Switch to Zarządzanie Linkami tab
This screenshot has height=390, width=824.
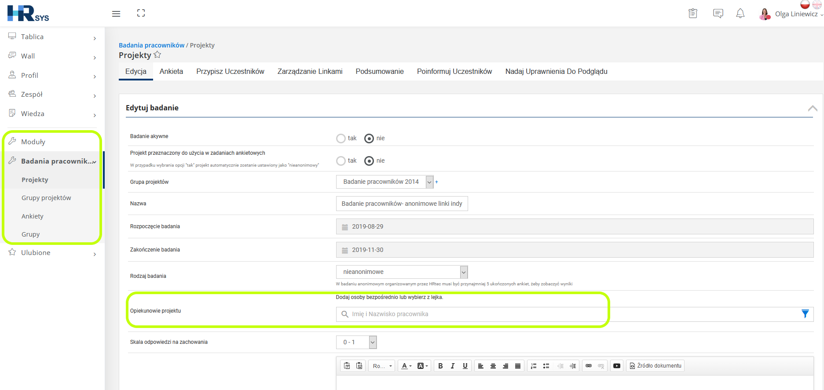click(x=310, y=71)
